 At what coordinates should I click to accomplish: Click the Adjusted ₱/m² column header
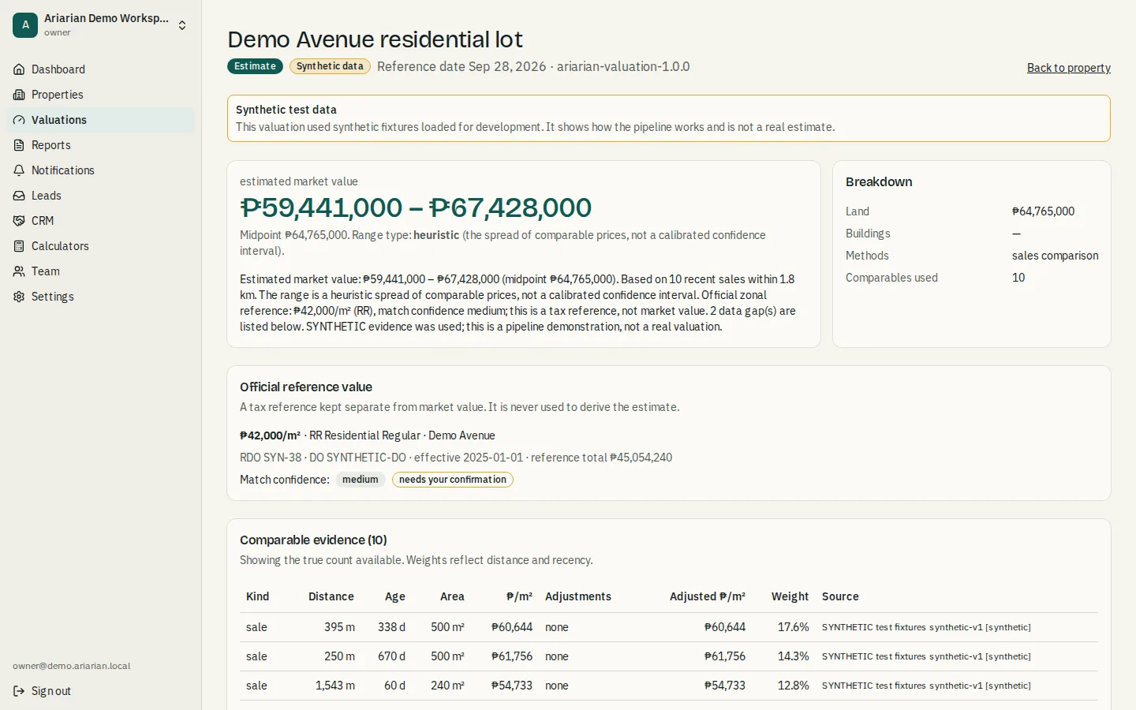click(x=708, y=596)
